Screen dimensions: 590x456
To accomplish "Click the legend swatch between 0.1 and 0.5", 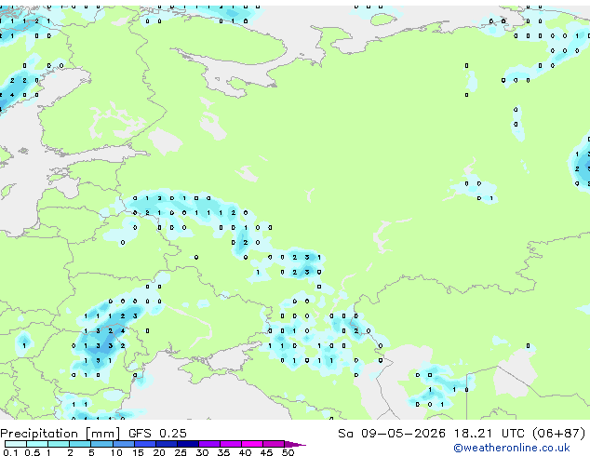I will 16,444.
